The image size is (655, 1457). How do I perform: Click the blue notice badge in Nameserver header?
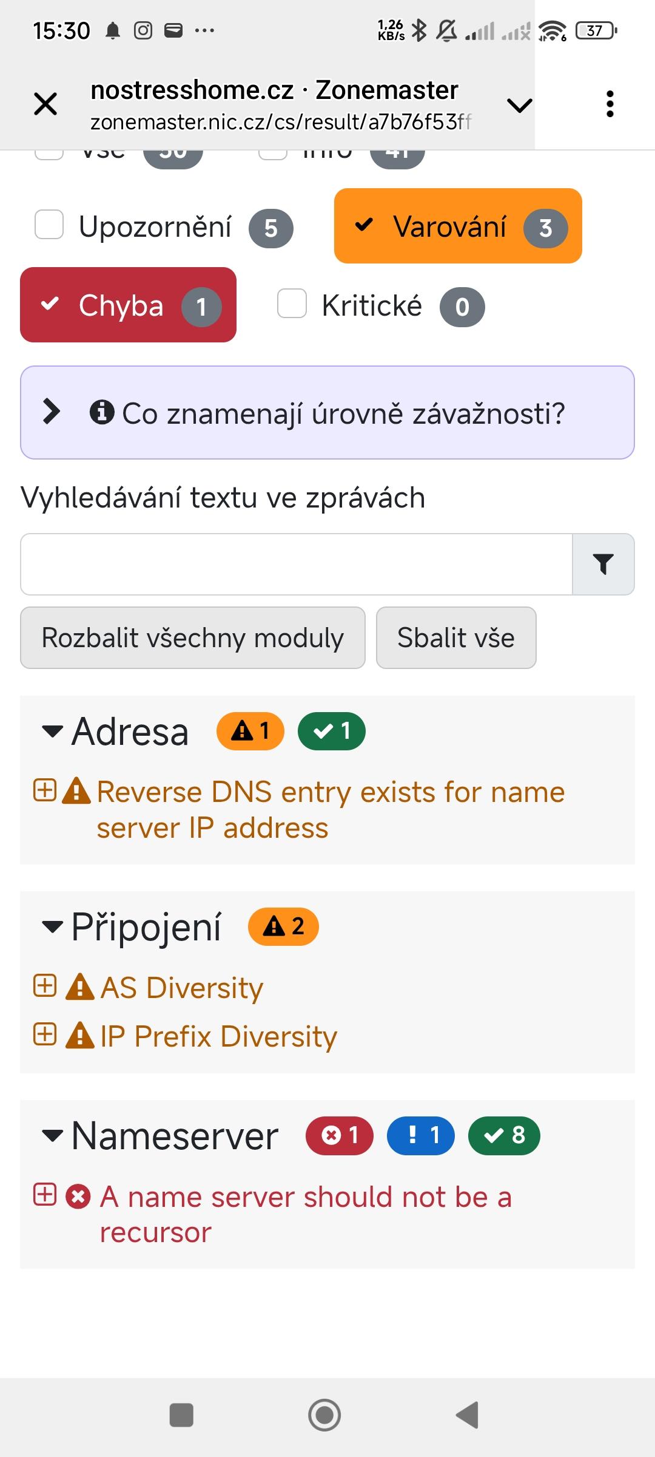pos(421,1135)
